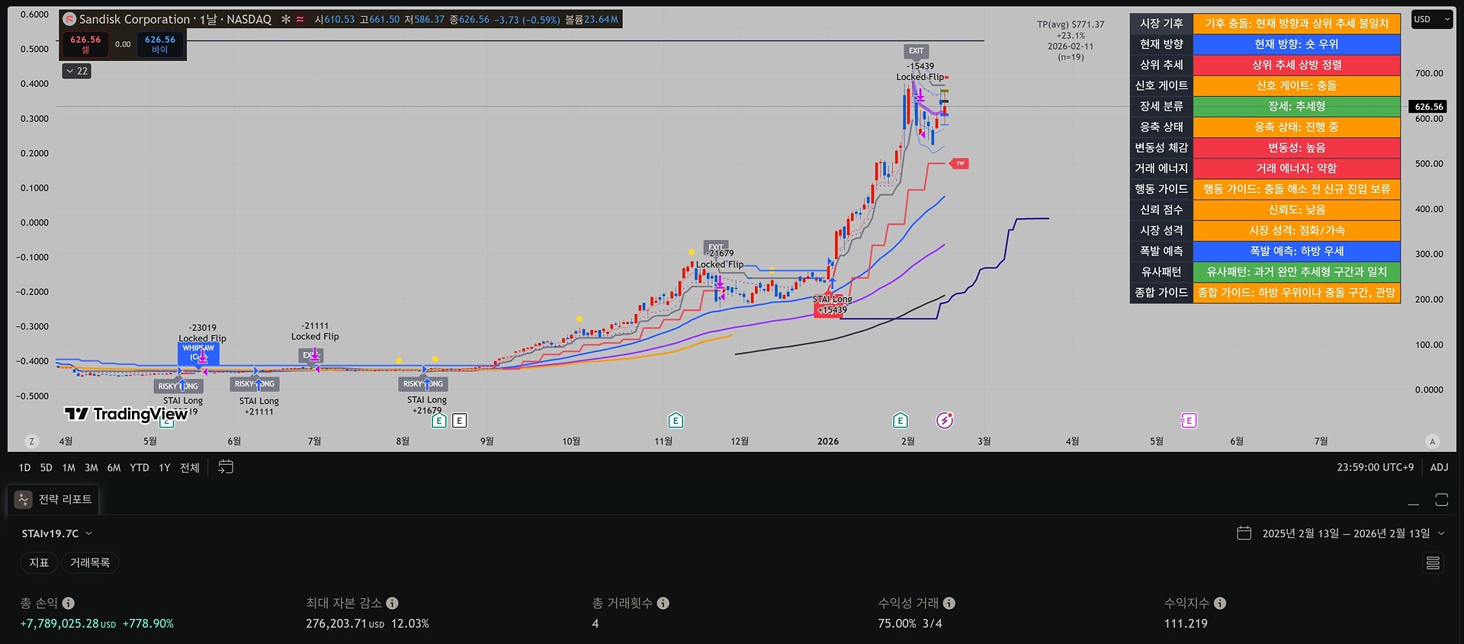Click the Z circle button on the time axis
This screenshot has width=1464, height=644.
(x=31, y=441)
